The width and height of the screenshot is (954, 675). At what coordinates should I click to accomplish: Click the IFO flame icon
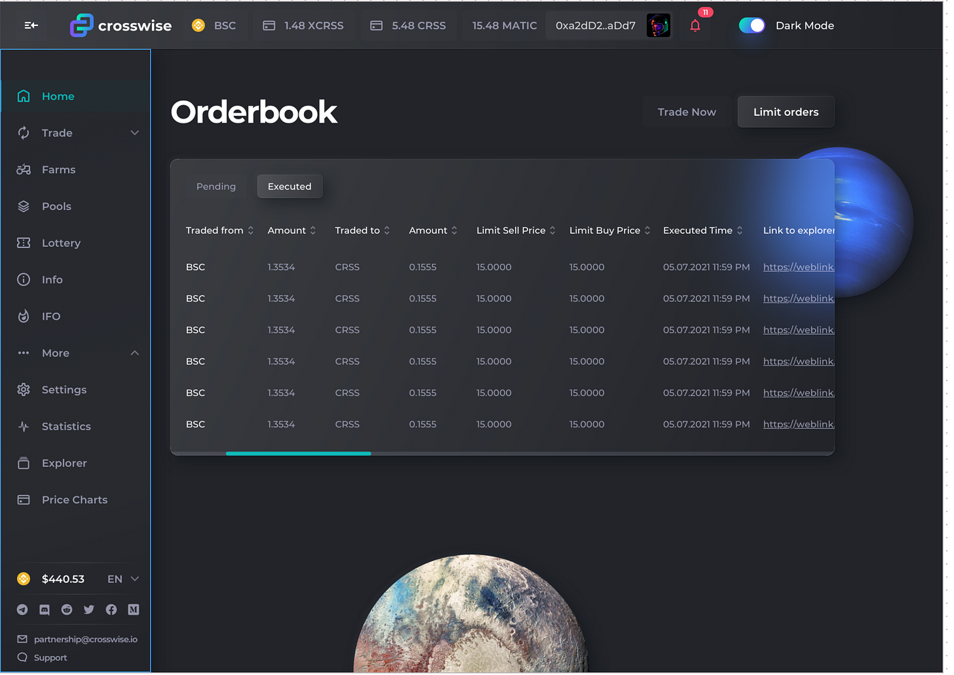tap(24, 316)
